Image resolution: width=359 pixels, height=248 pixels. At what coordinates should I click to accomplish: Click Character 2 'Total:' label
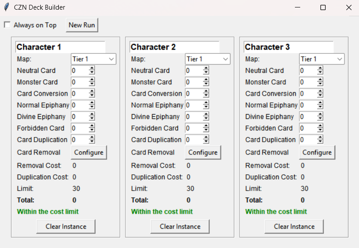[140, 200]
